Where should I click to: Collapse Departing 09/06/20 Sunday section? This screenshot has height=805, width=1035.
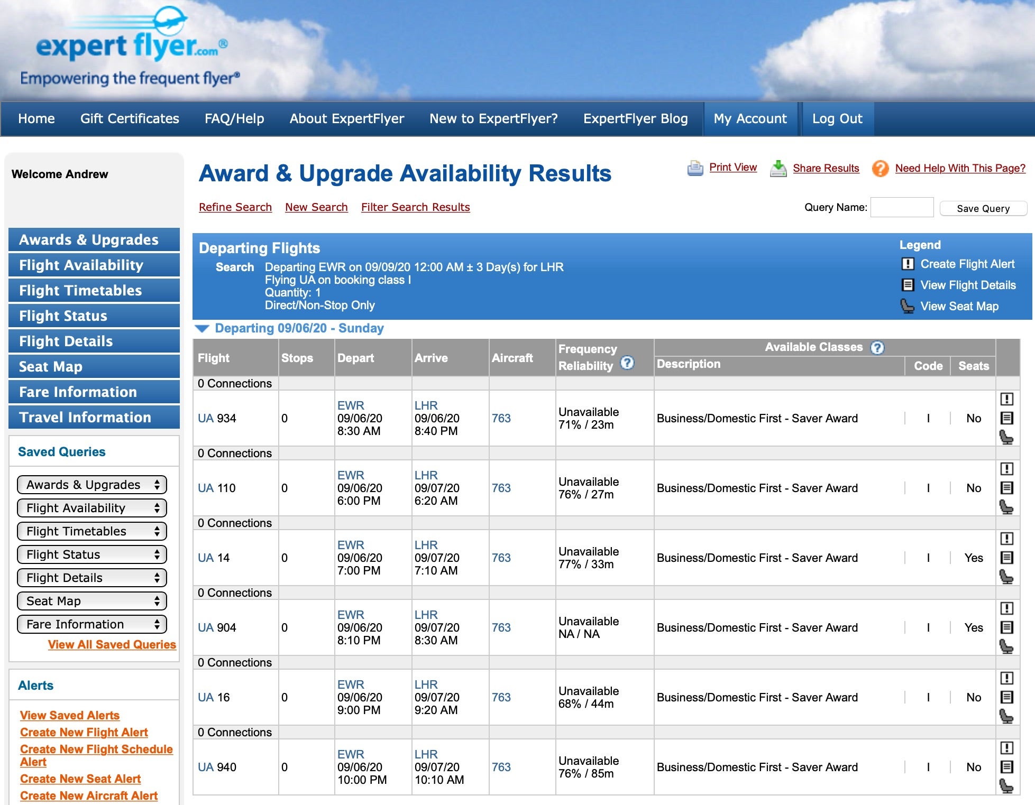tap(202, 328)
